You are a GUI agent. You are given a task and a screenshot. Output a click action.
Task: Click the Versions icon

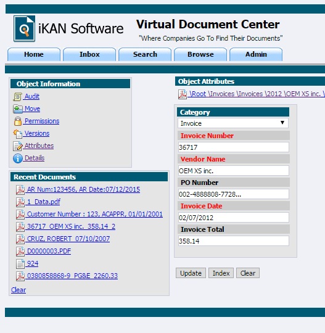tap(18, 134)
